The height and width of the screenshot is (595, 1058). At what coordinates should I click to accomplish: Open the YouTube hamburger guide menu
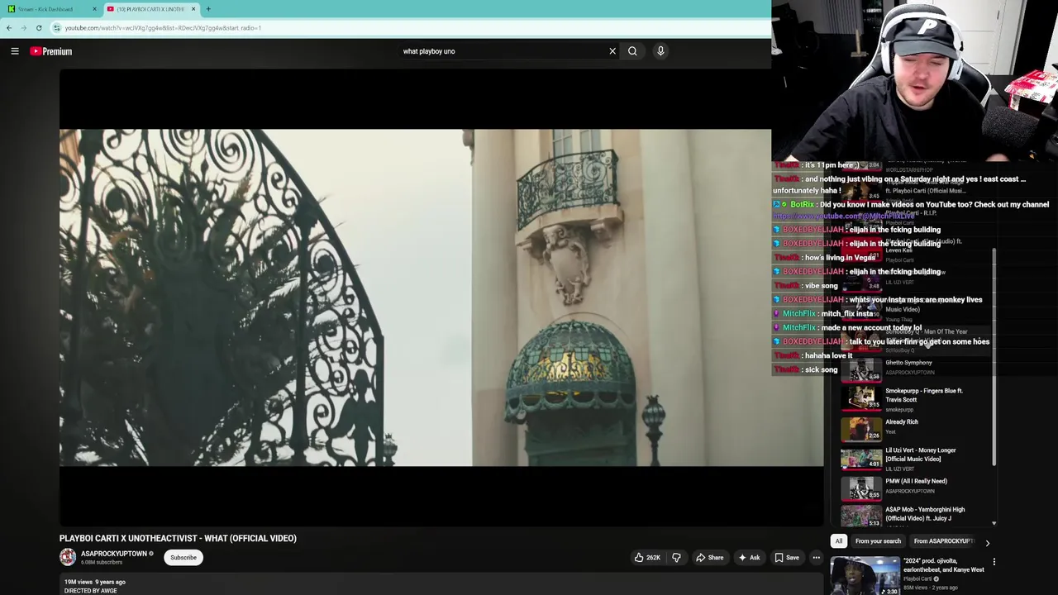pyautogui.click(x=15, y=51)
